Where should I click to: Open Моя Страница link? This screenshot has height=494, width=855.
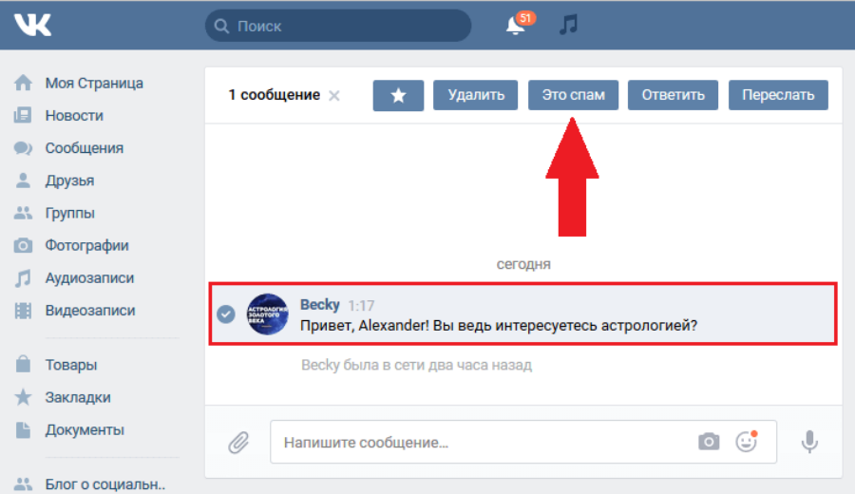click(94, 83)
